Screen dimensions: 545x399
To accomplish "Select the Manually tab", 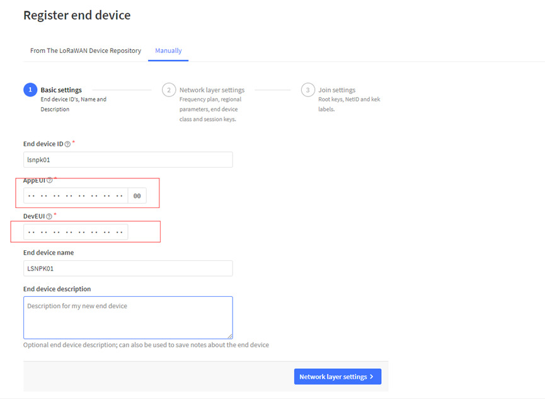I will click(168, 51).
